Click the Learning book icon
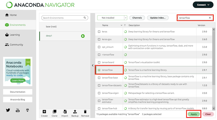 (7, 35)
